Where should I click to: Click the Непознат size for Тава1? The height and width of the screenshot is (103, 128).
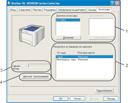83,57
